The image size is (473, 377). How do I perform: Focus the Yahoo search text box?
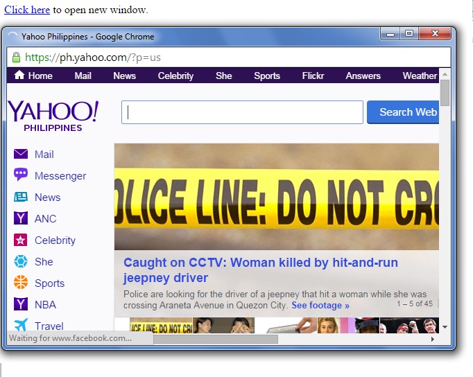[242, 112]
